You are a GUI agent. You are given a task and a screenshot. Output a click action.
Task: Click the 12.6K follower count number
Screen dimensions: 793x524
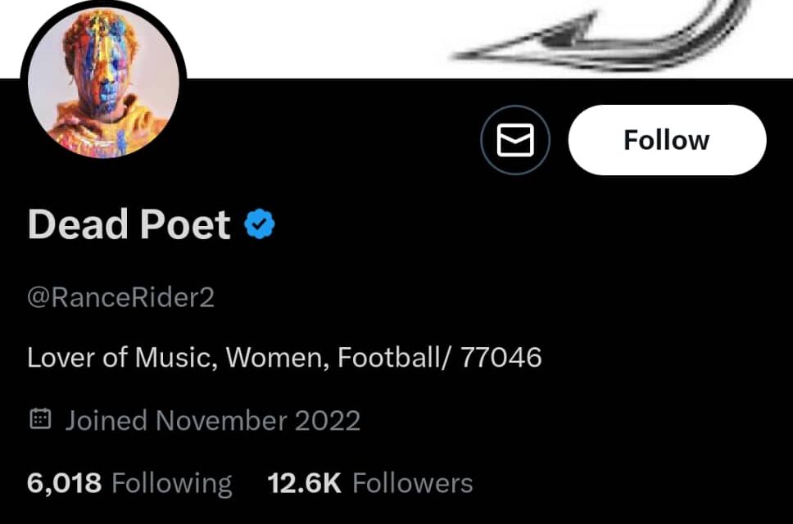tap(304, 483)
